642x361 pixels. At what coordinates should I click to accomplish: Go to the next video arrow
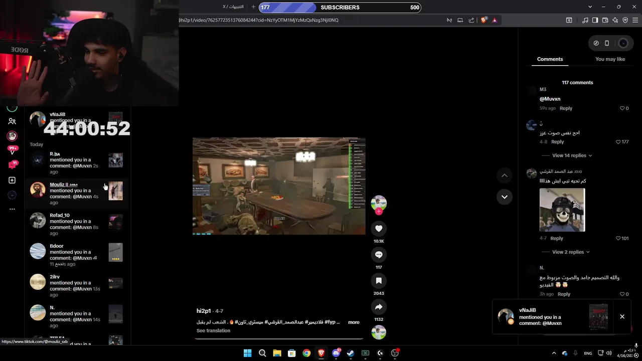coord(505,197)
